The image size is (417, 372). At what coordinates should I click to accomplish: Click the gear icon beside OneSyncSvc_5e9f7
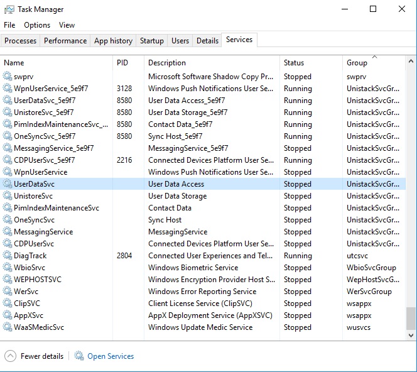click(8, 136)
